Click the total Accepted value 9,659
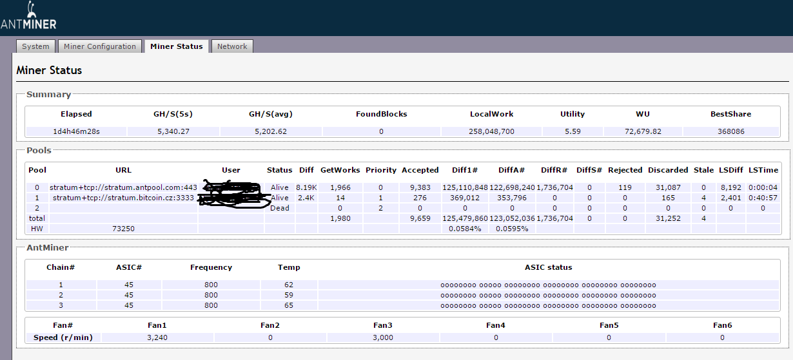Viewport: 793px width, 360px height. click(x=420, y=218)
